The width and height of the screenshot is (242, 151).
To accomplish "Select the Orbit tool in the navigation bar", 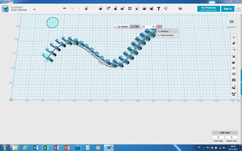I will point(234,43).
